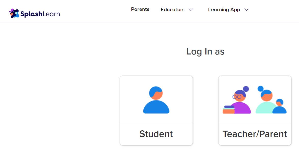
Task: Click the Student label text
Action: tap(156, 134)
